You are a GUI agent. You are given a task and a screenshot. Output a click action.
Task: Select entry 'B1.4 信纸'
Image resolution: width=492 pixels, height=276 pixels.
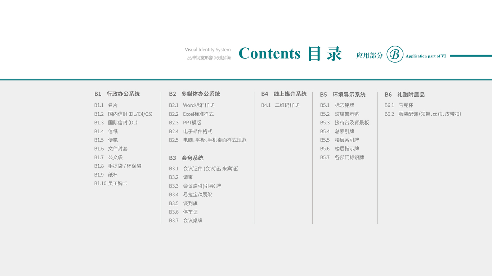click(106, 132)
